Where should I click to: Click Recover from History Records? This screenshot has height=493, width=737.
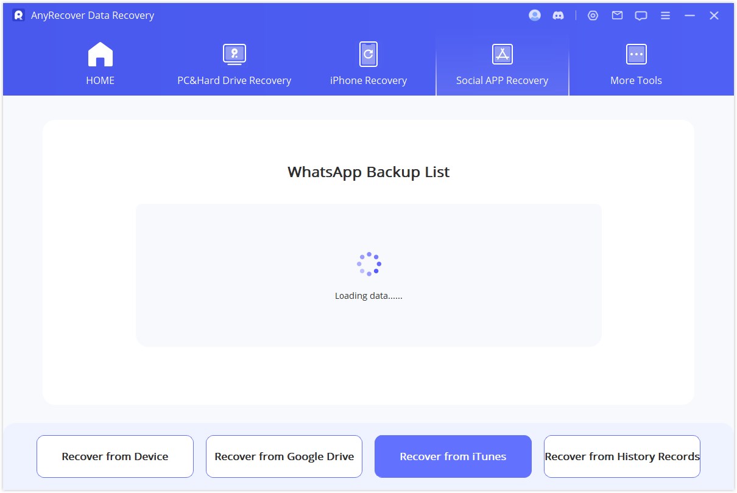pos(622,456)
